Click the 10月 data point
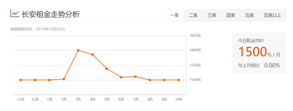The height and width of the screenshot is (111, 293). tap(179, 80)
